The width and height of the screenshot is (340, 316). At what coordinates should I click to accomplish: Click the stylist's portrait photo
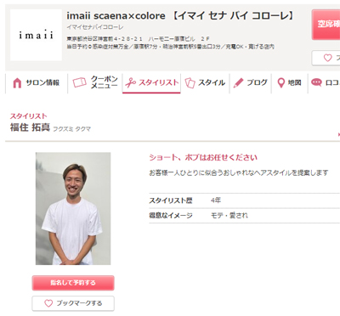click(x=73, y=209)
